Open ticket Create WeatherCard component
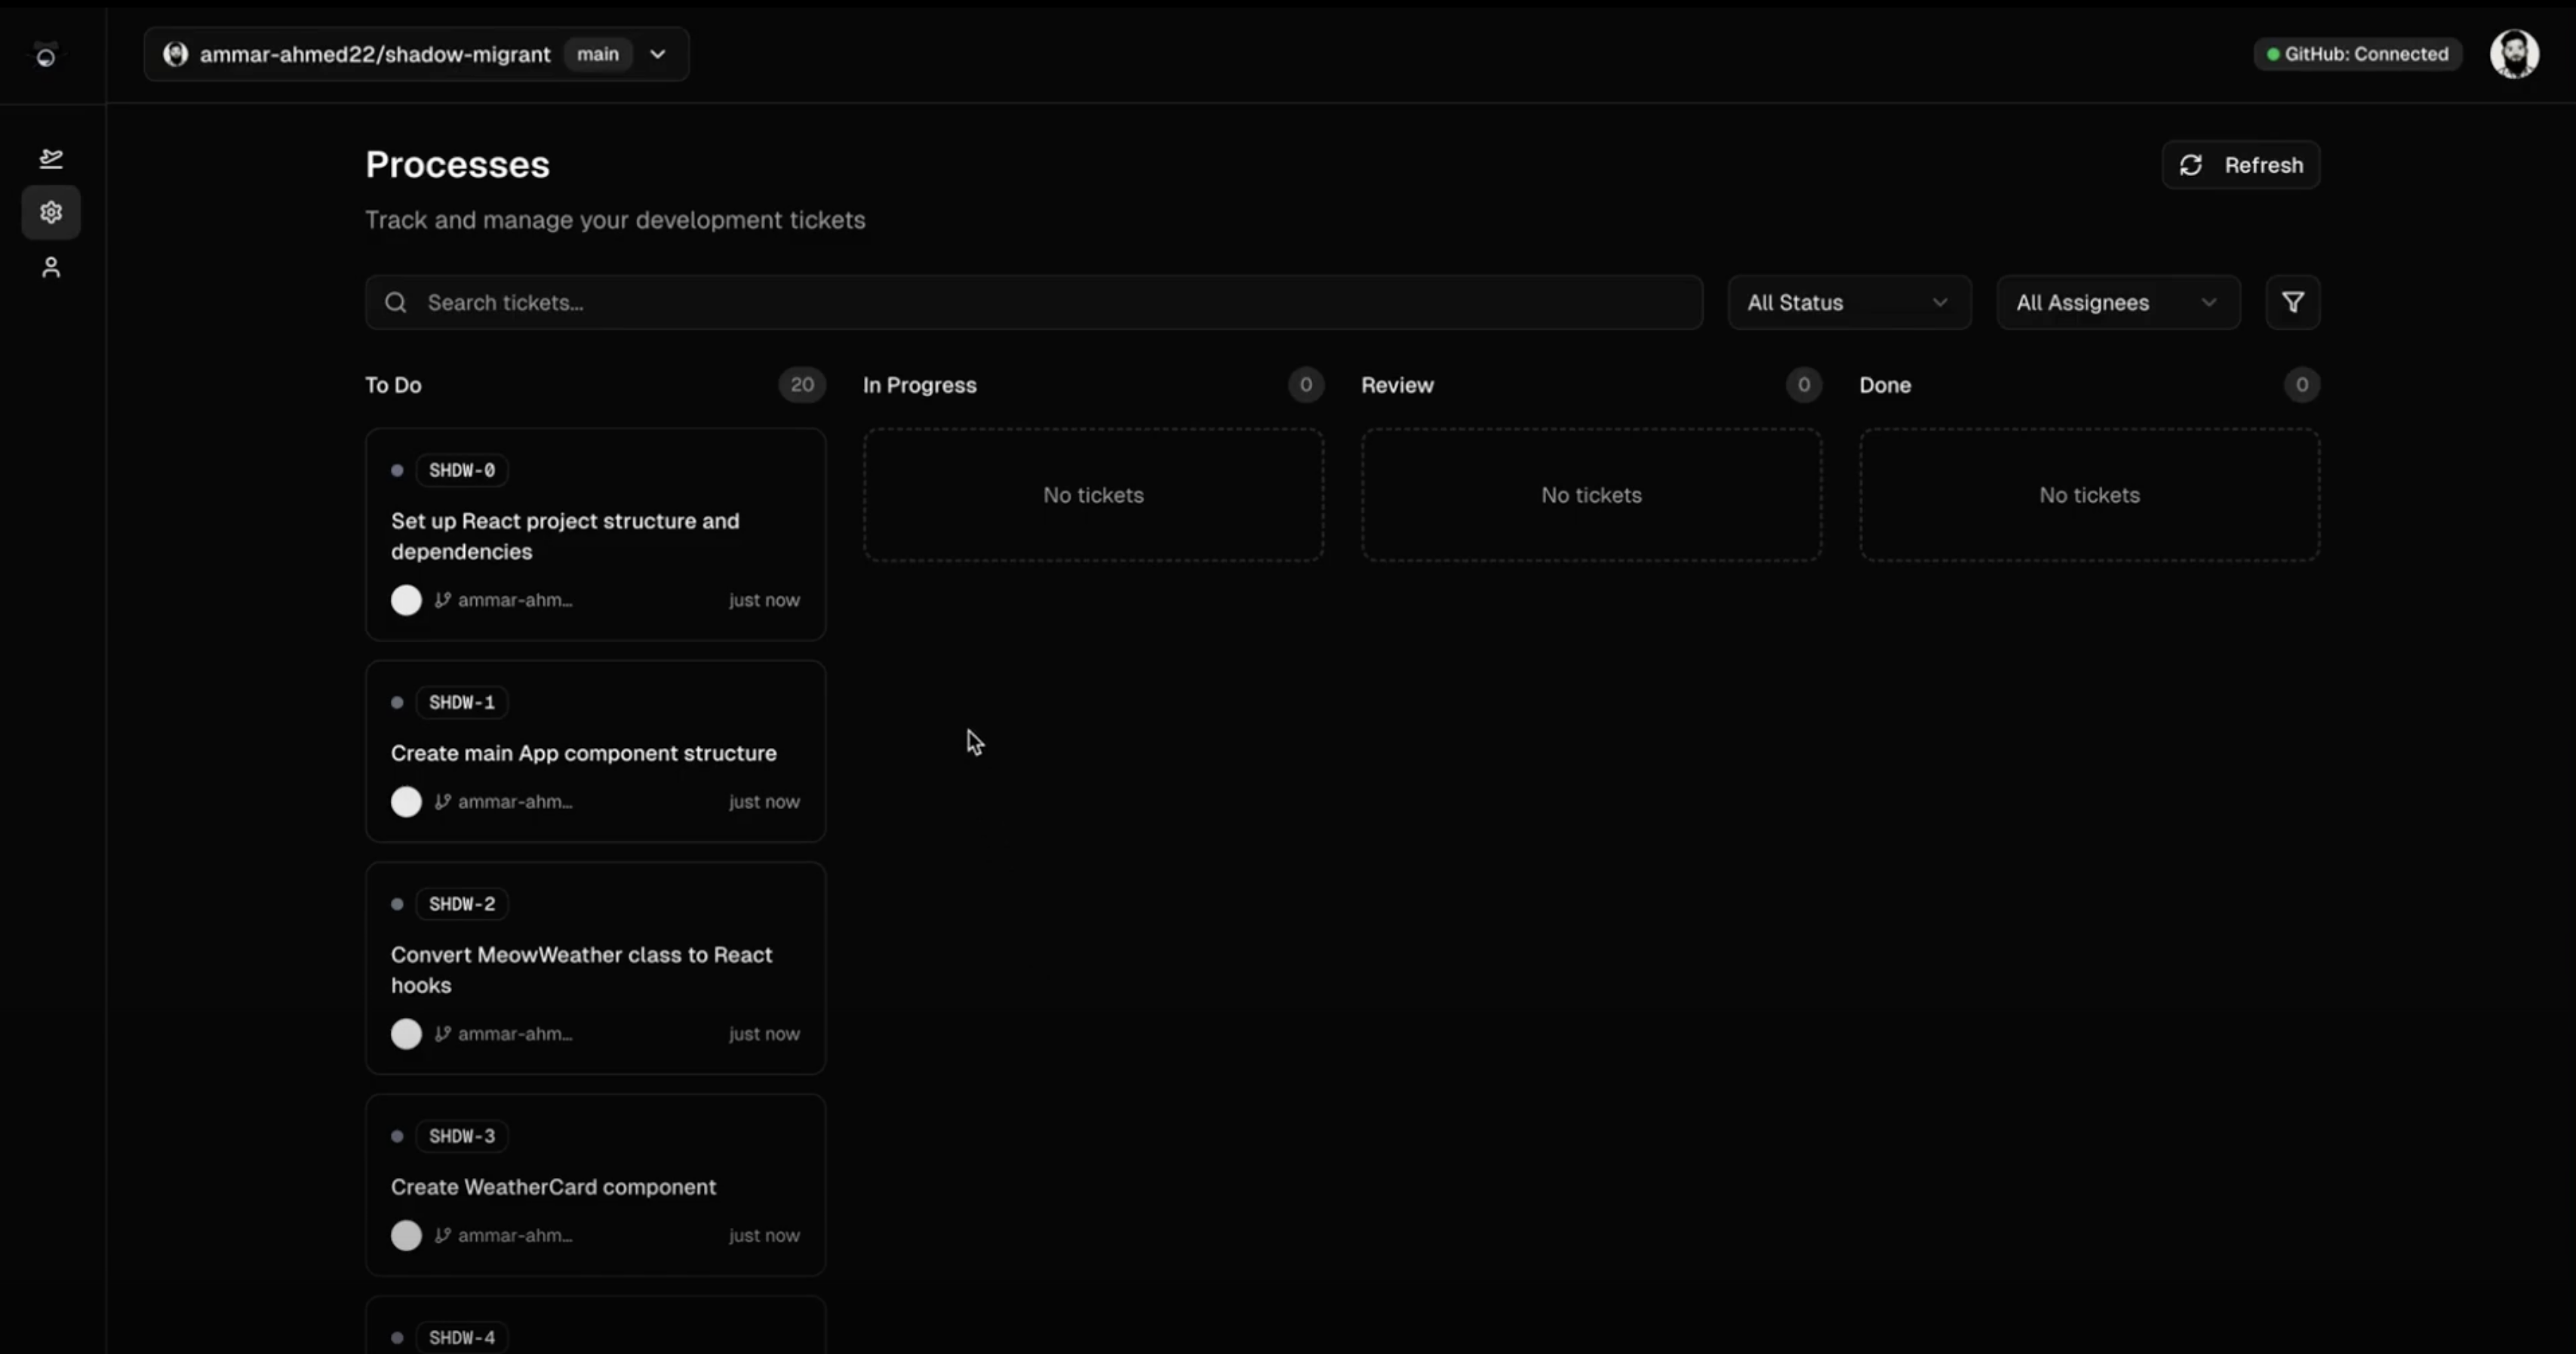The width and height of the screenshot is (2576, 1354). tap(553, 1187)
